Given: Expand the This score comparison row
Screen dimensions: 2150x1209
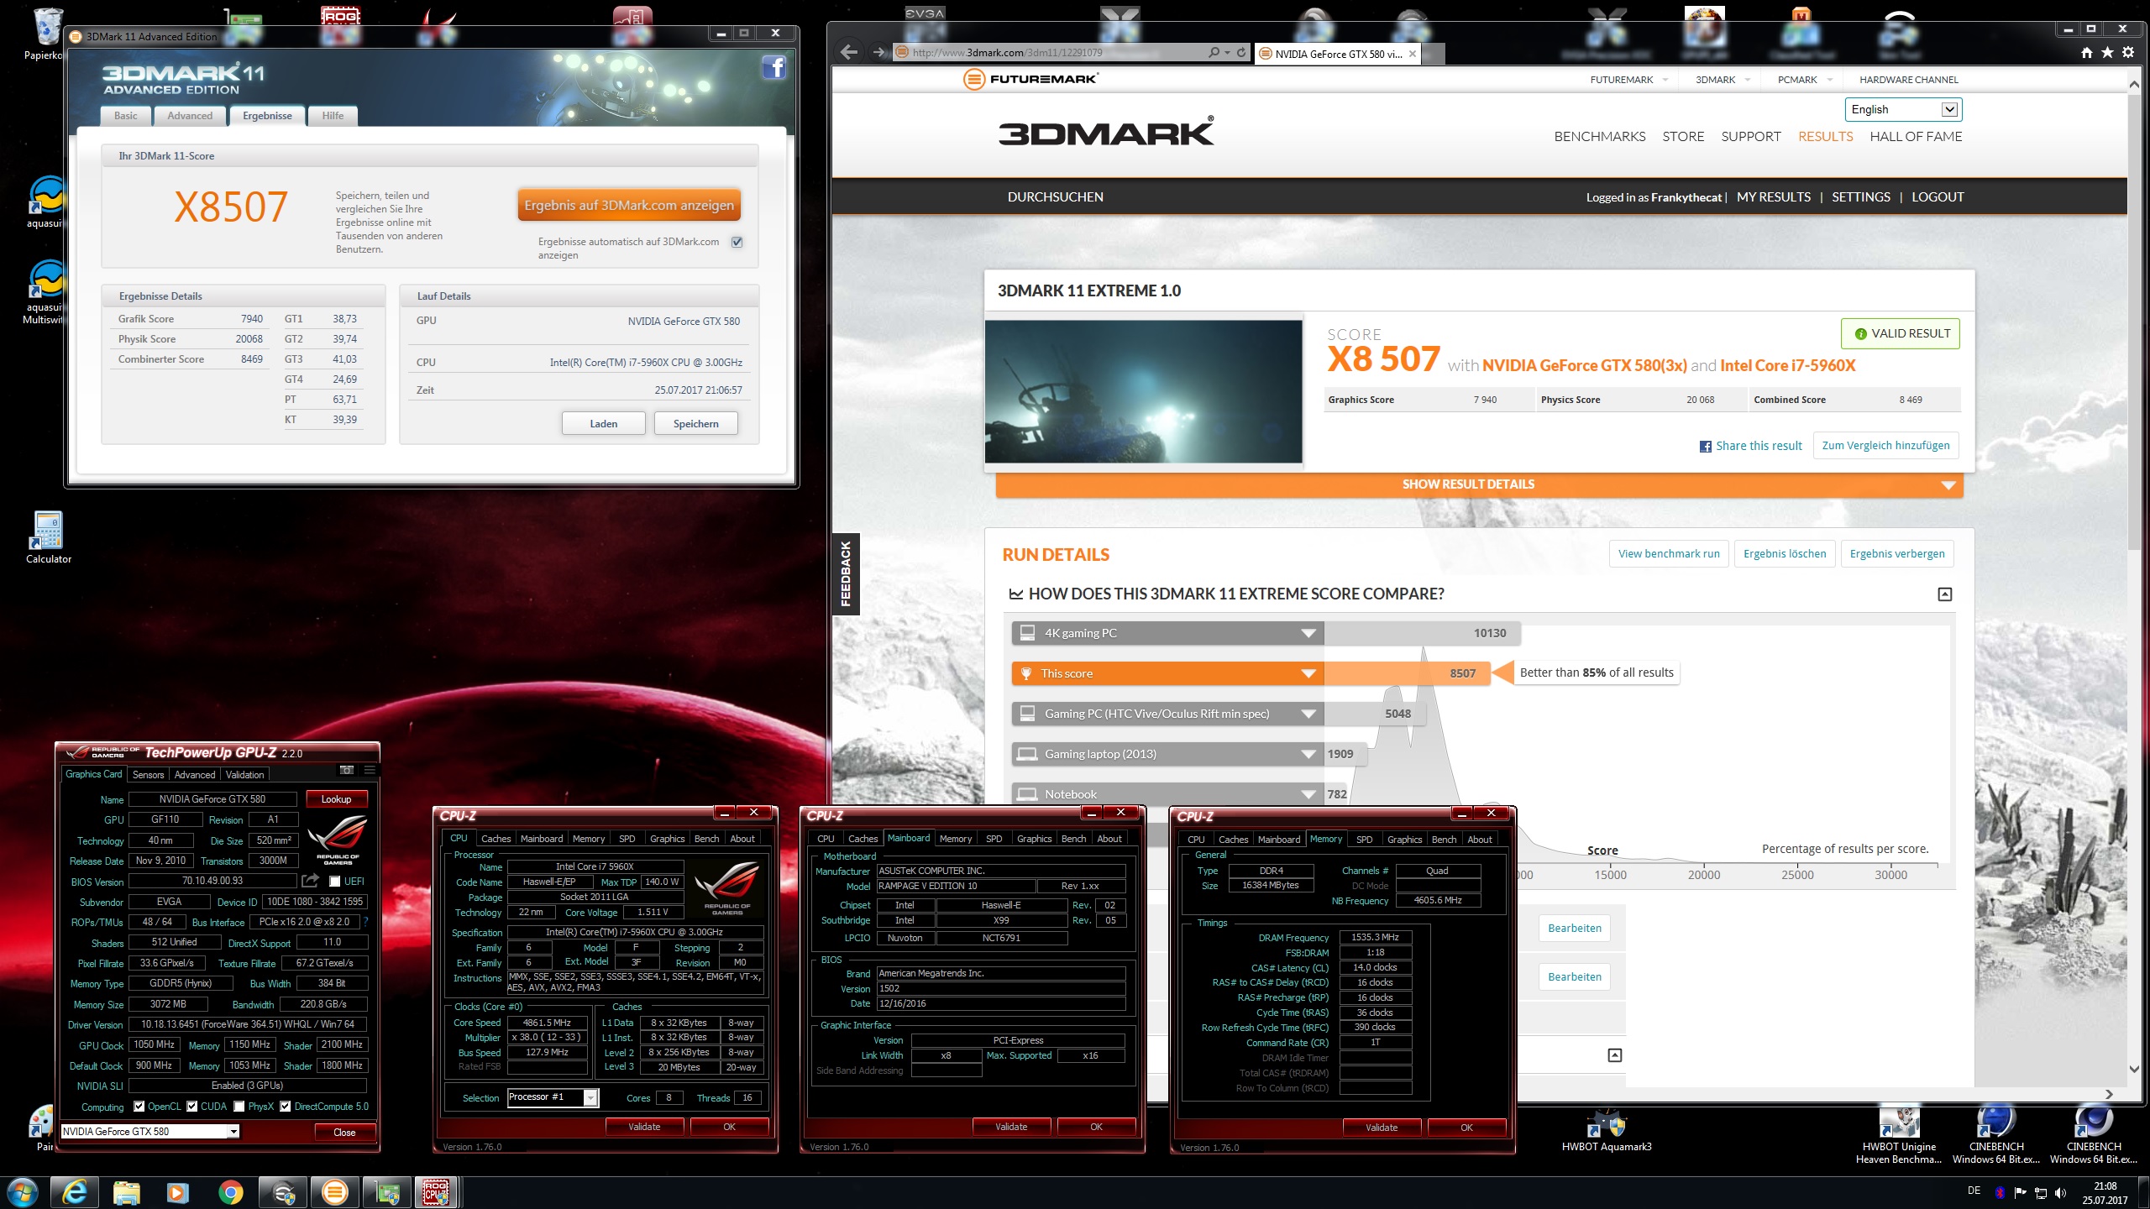Looking at the screenshot, I should click(1167, 673).
